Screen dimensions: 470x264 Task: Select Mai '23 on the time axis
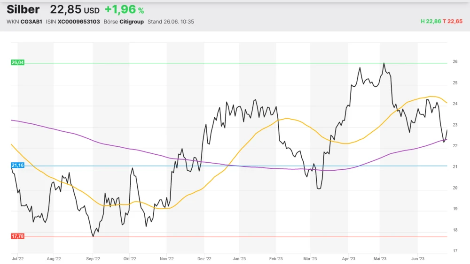pyautogui.click(x=380, y=258)
